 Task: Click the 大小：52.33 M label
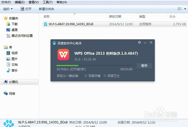(85, 59)
